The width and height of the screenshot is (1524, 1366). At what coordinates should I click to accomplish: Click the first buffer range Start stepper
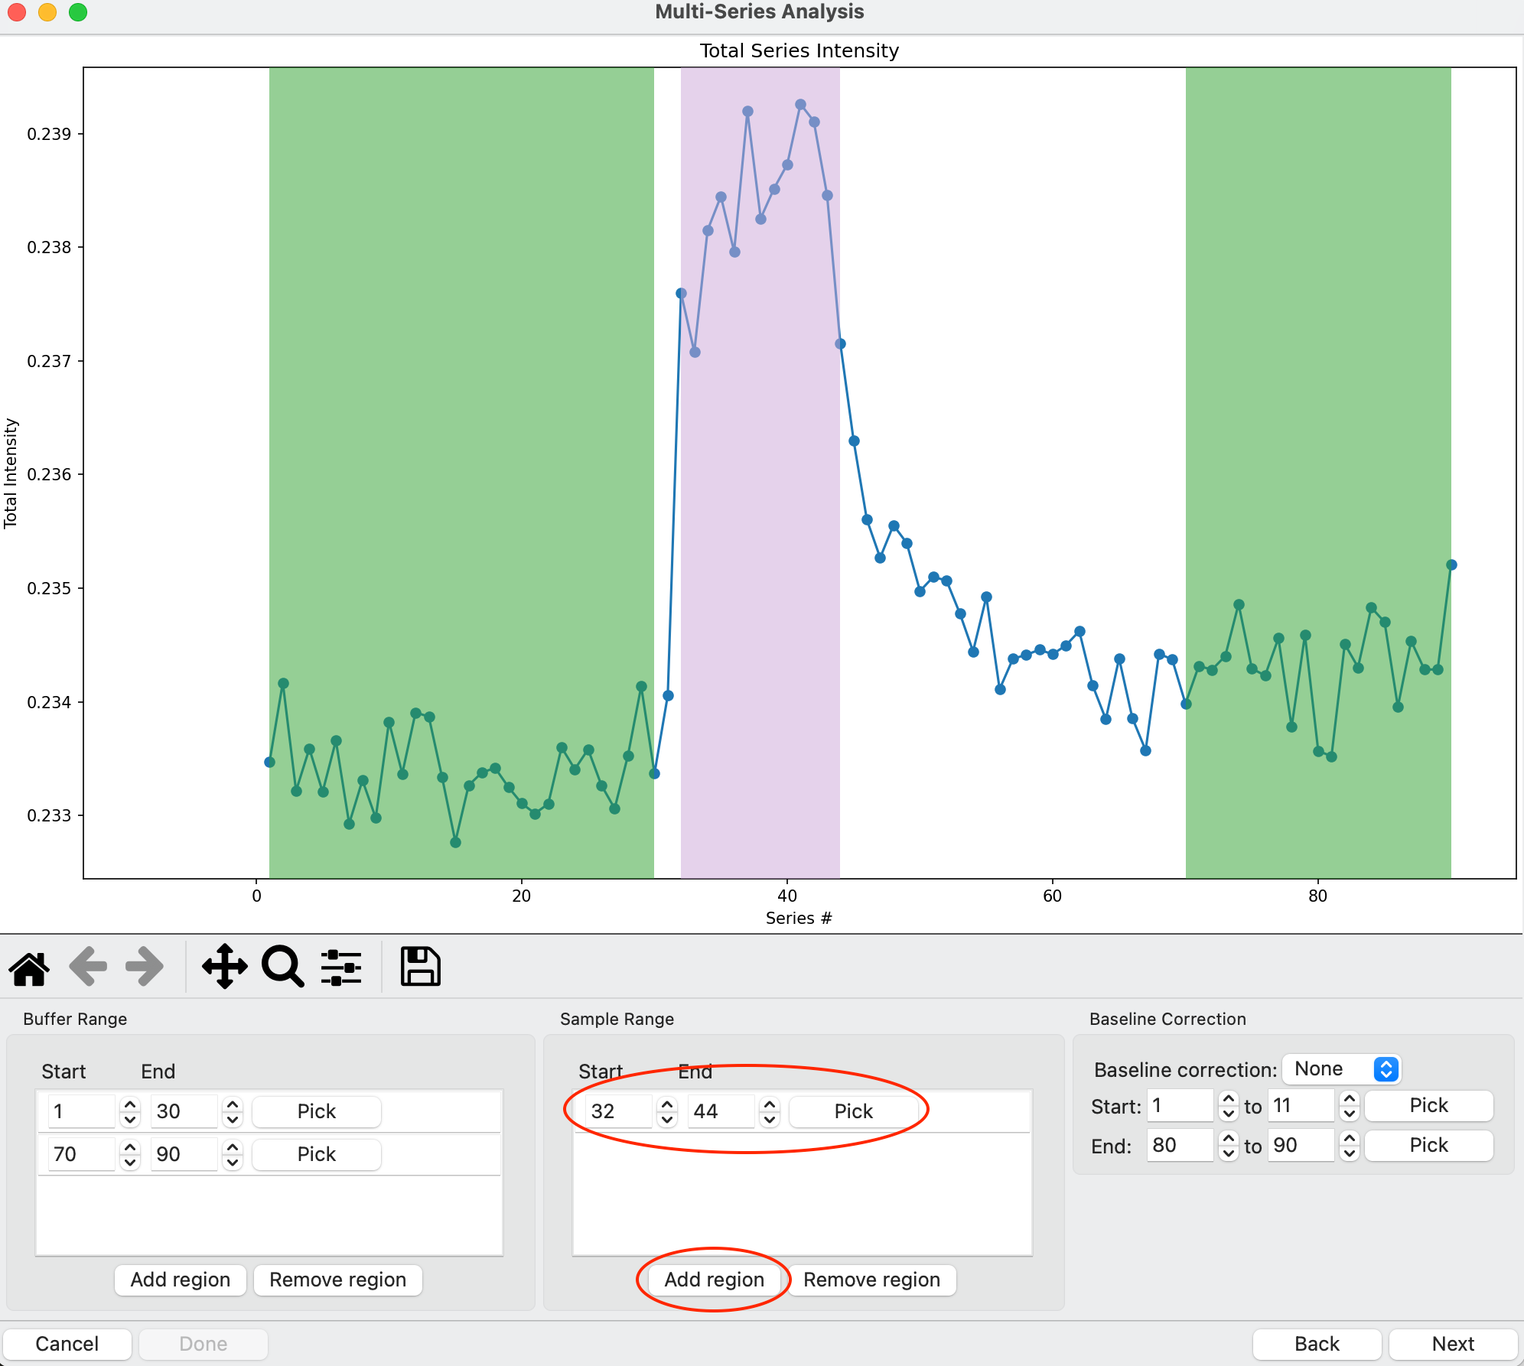click(130, 1111)
